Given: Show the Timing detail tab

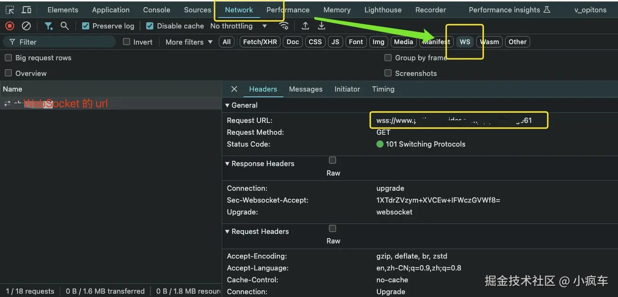Looking at the screenshot, I should (x=383, y=89).
